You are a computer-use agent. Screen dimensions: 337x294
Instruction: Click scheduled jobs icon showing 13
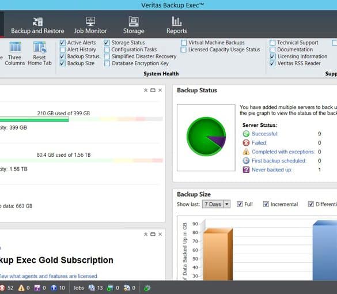tap(92, 288)
